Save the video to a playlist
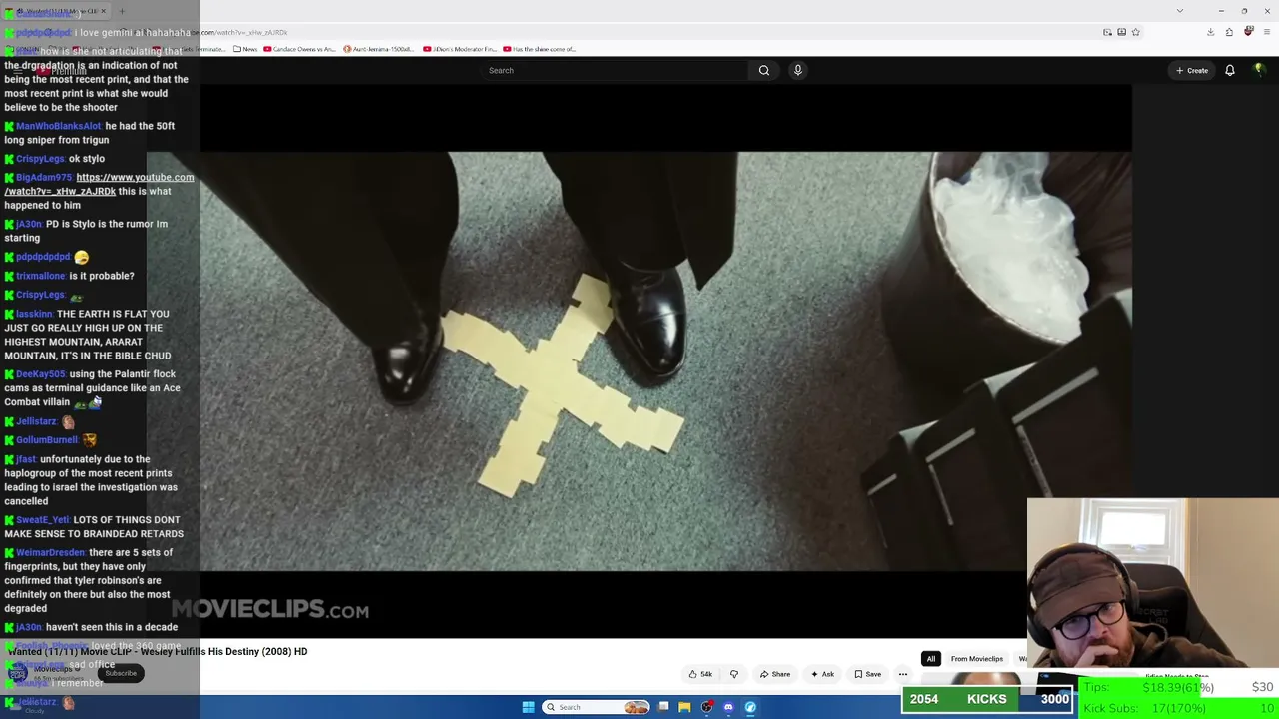Screen dimensions: 1279x719 click(867, 674)
